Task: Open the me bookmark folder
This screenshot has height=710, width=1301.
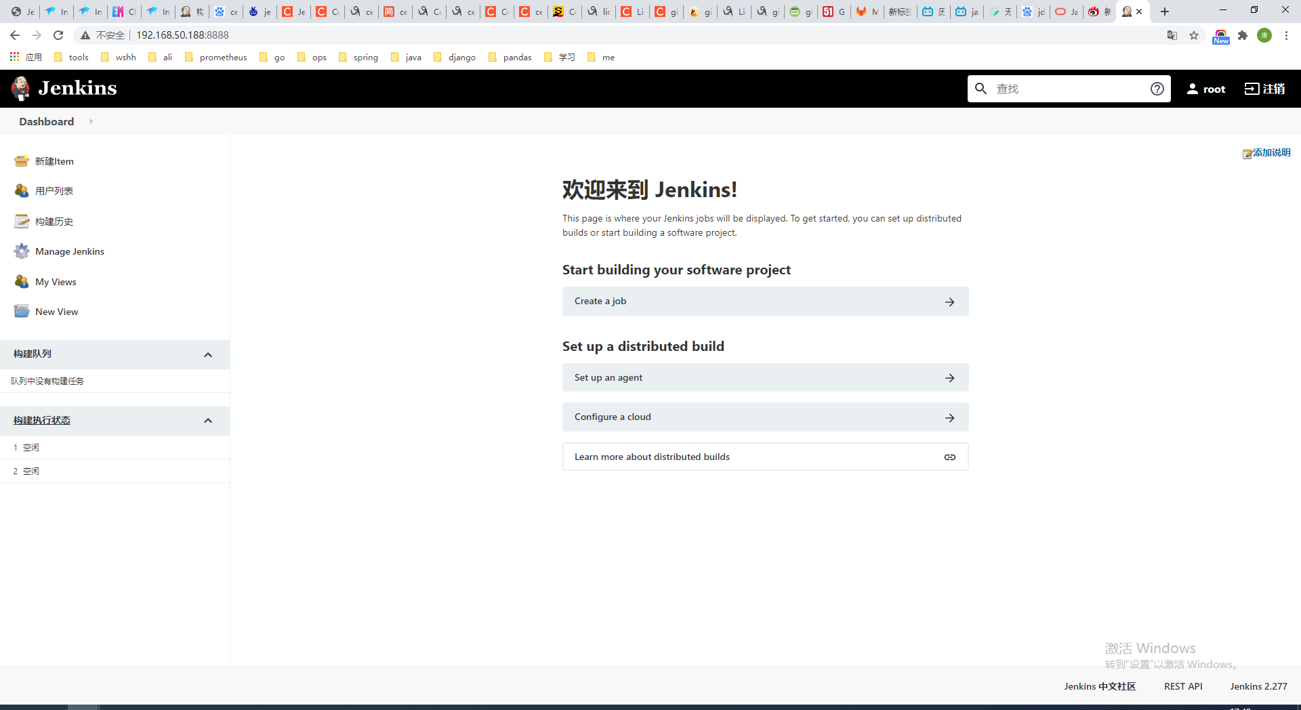Action: click(x=601, y=58)
